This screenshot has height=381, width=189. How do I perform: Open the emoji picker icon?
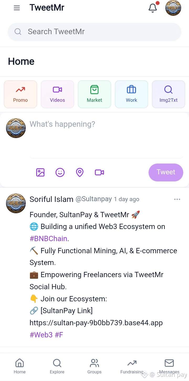(x=60, y=172)
